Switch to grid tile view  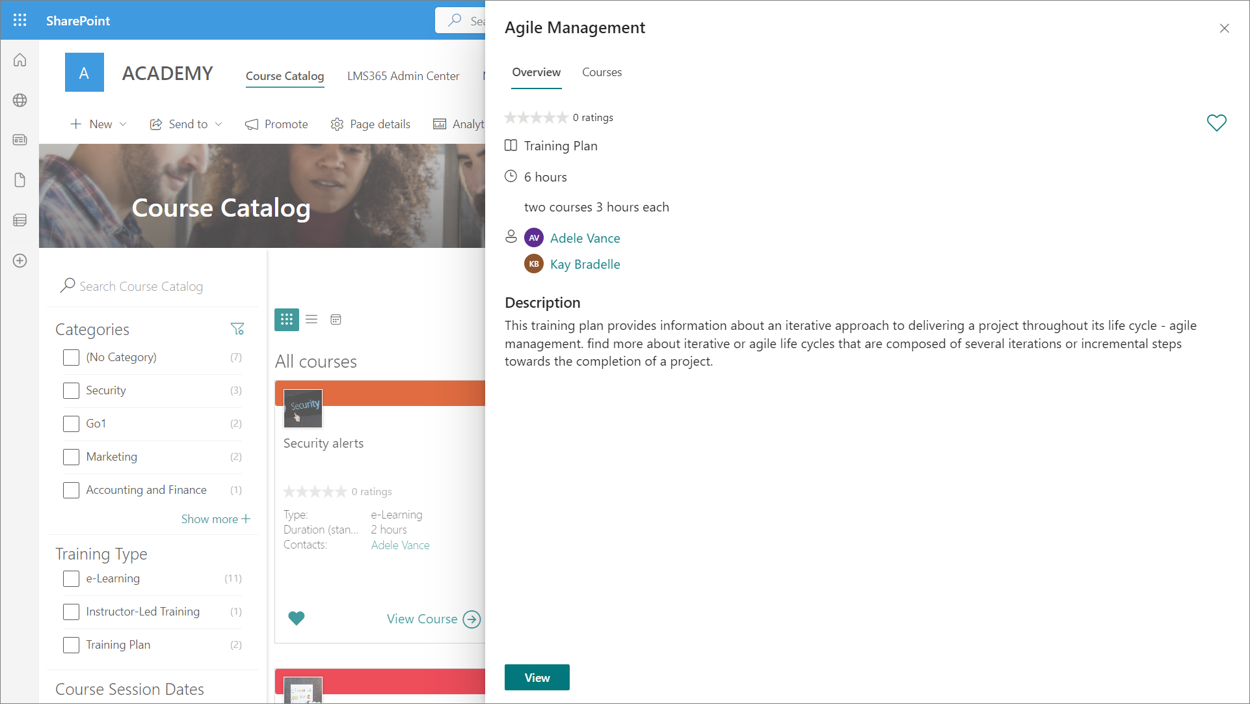(286, 319)
